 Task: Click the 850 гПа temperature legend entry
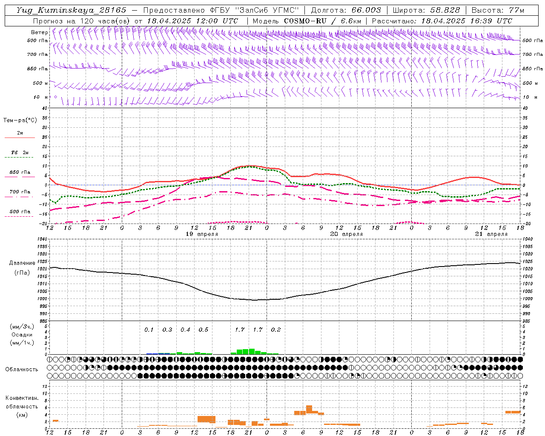(20, 172)
